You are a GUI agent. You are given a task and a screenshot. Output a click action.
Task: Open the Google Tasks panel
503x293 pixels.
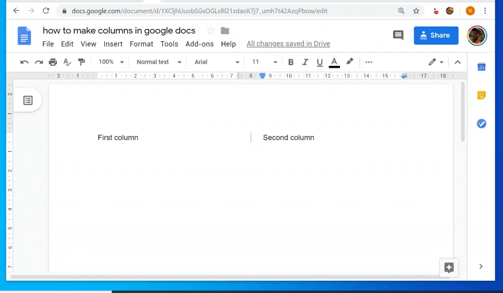tap(481, 124)
